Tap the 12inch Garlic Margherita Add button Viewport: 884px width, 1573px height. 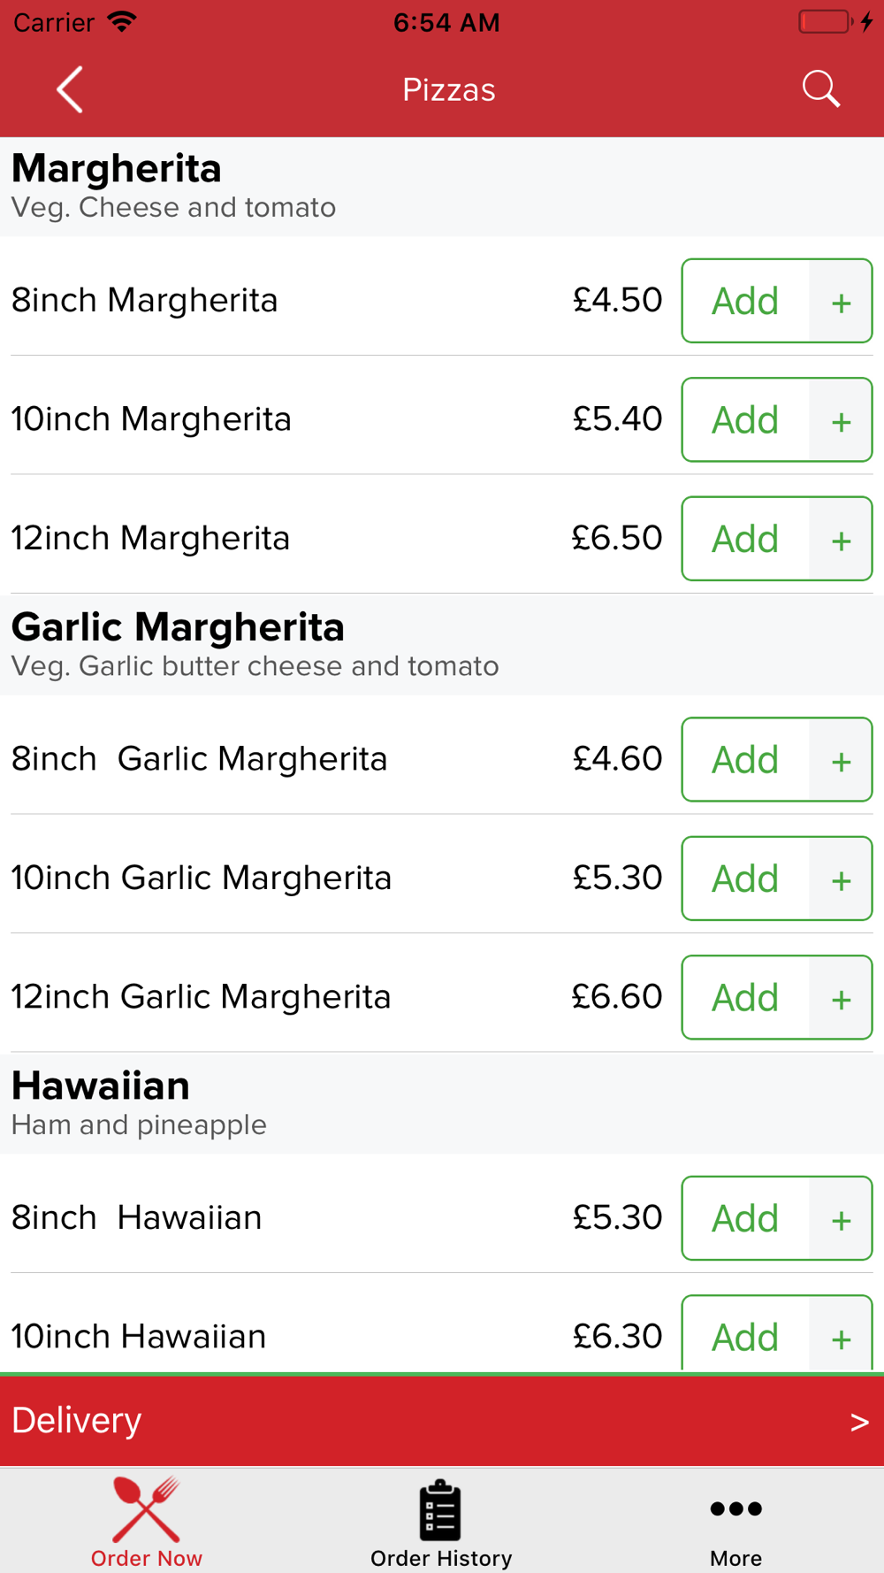tap(745, 998)
